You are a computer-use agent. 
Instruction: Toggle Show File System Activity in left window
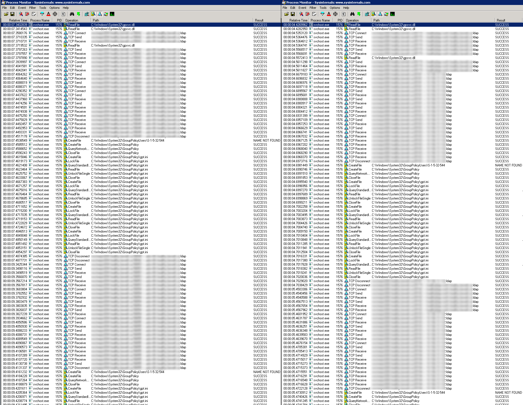[x=93, y=14]
